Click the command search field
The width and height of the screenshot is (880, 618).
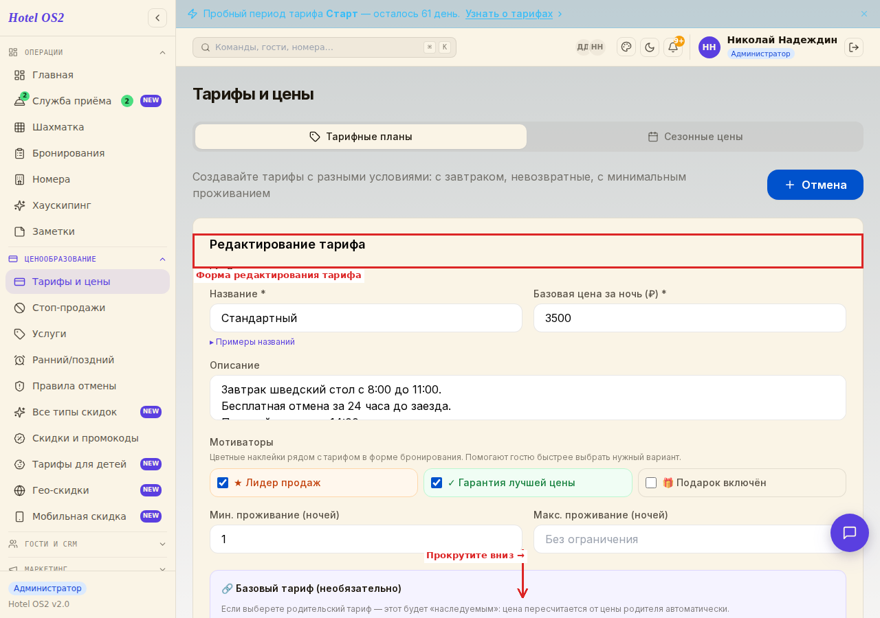[x=324, y=47]
